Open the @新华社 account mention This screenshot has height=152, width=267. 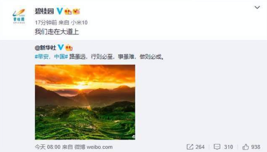point(45,48)
